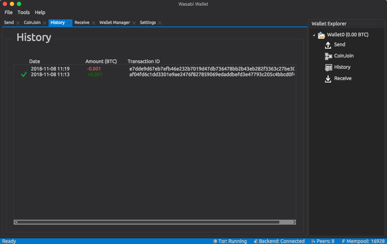This screenshot has height=244, width=387.
Task: Click the Tor: Running status text
Action: coord(233,241)
